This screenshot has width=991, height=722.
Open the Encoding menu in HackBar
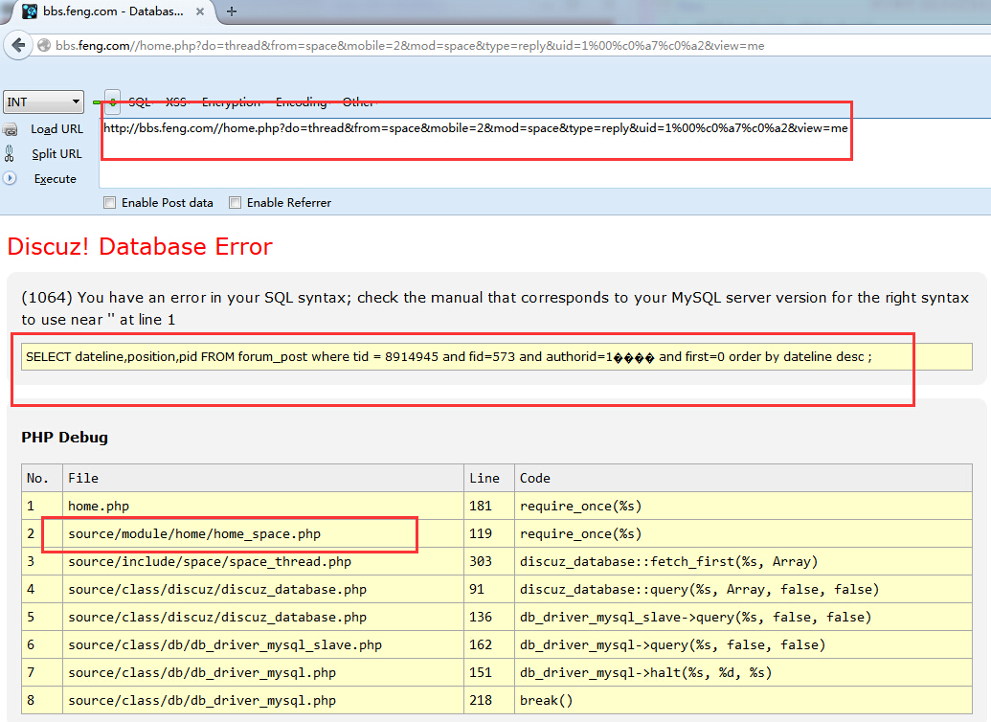302,102
